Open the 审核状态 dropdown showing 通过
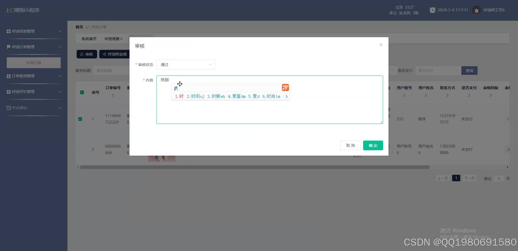 click(x=186, y=65)
